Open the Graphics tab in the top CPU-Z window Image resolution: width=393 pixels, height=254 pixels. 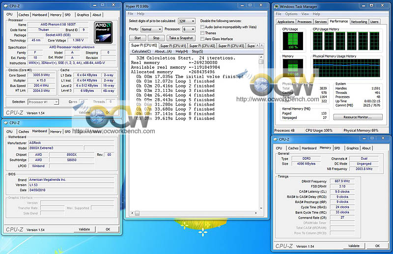[x=83, y=15]
